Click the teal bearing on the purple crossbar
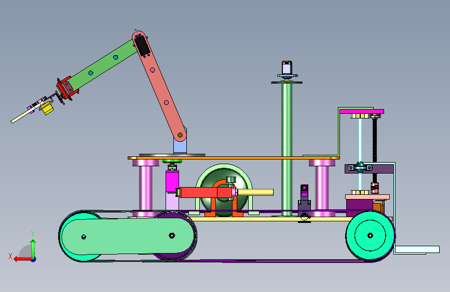 tap(360, 167)
